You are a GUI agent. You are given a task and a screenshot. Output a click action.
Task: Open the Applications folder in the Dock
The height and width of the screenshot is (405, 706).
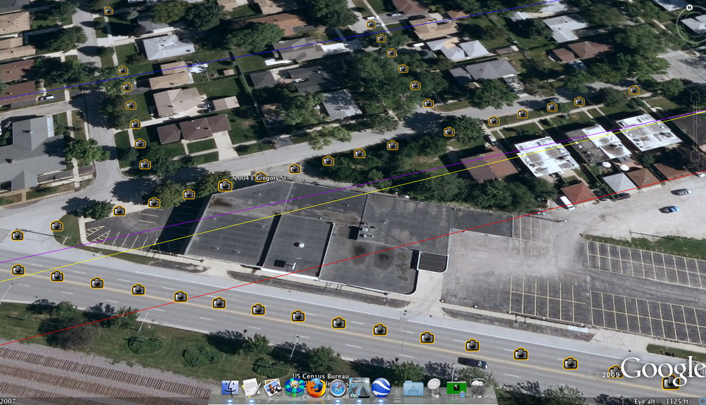[413, 388]
